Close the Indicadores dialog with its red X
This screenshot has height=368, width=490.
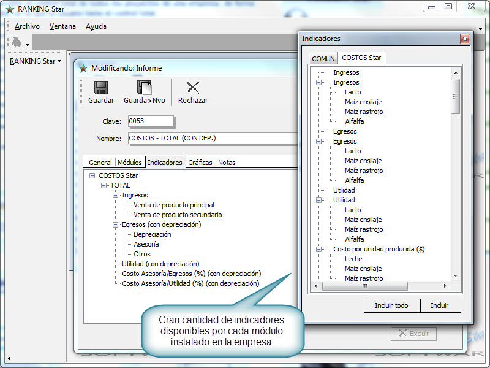click(x=465, y=39)
